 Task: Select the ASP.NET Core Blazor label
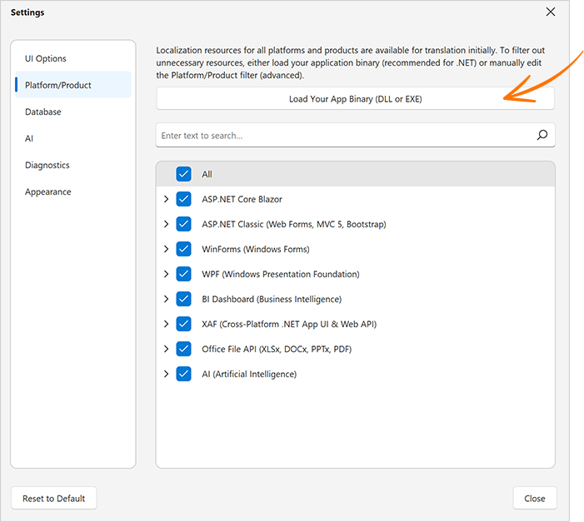click(x=242, y=199)
